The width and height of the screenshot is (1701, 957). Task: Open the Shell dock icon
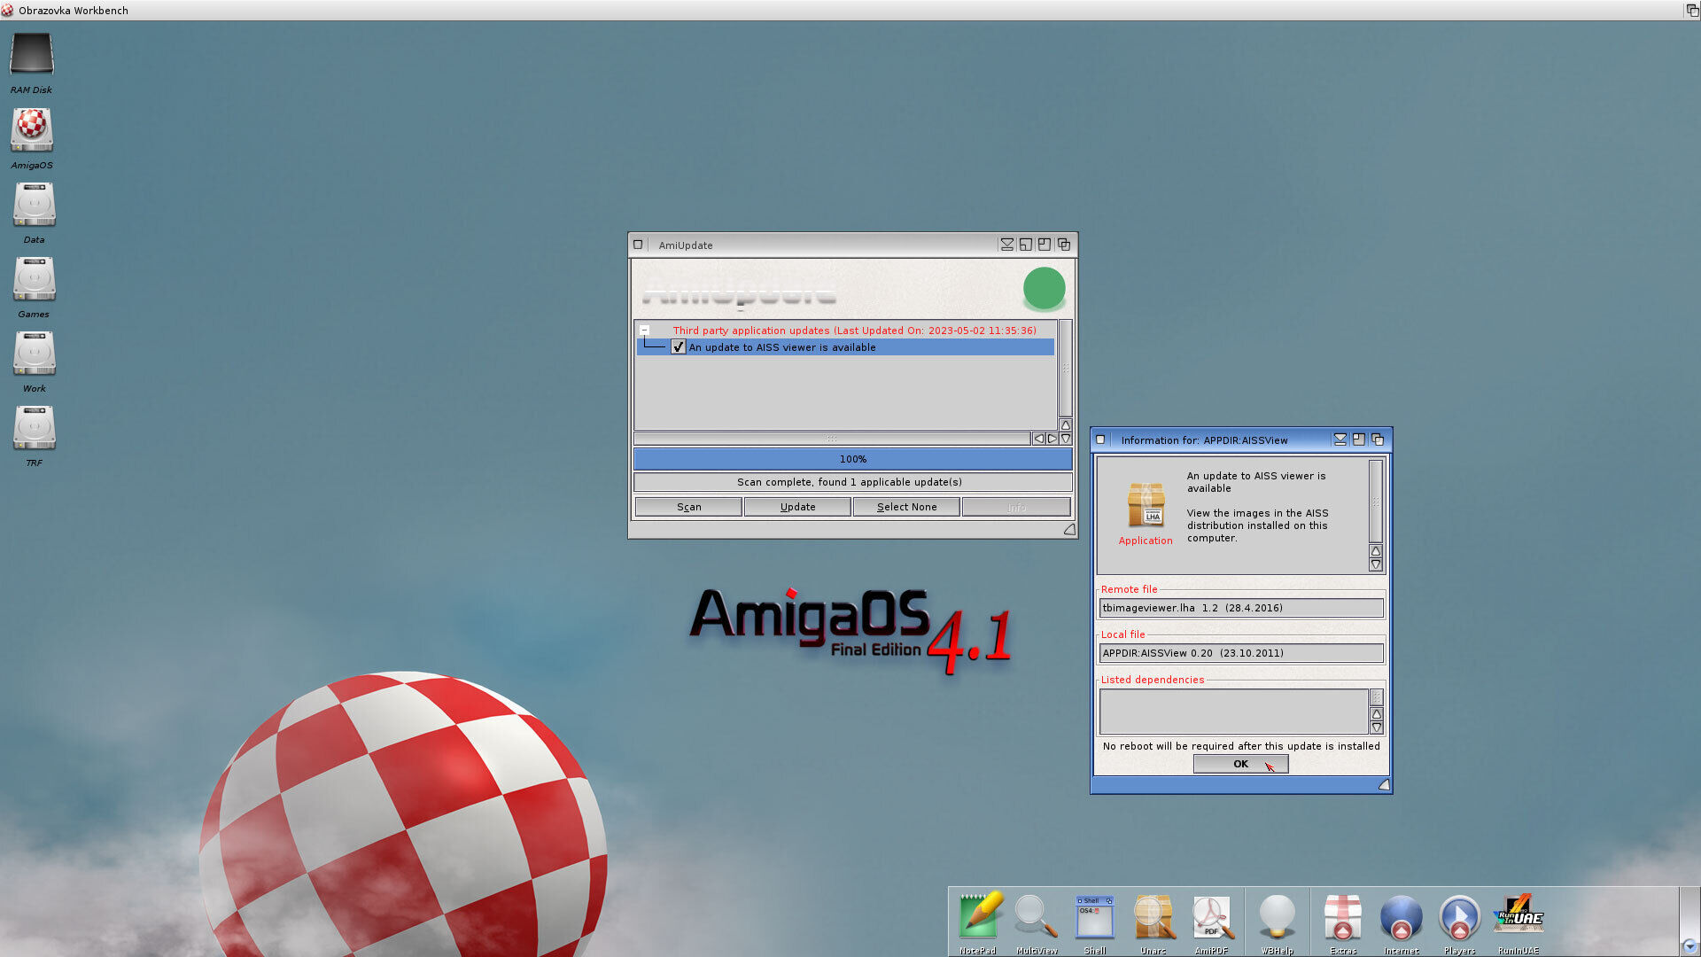click(1094, 918)
